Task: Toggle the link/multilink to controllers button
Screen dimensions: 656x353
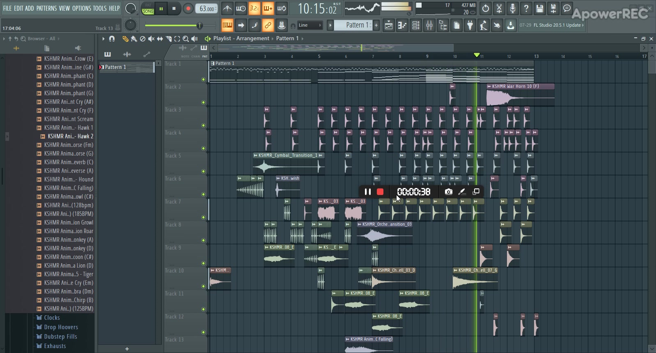Action: pos(268,25)
